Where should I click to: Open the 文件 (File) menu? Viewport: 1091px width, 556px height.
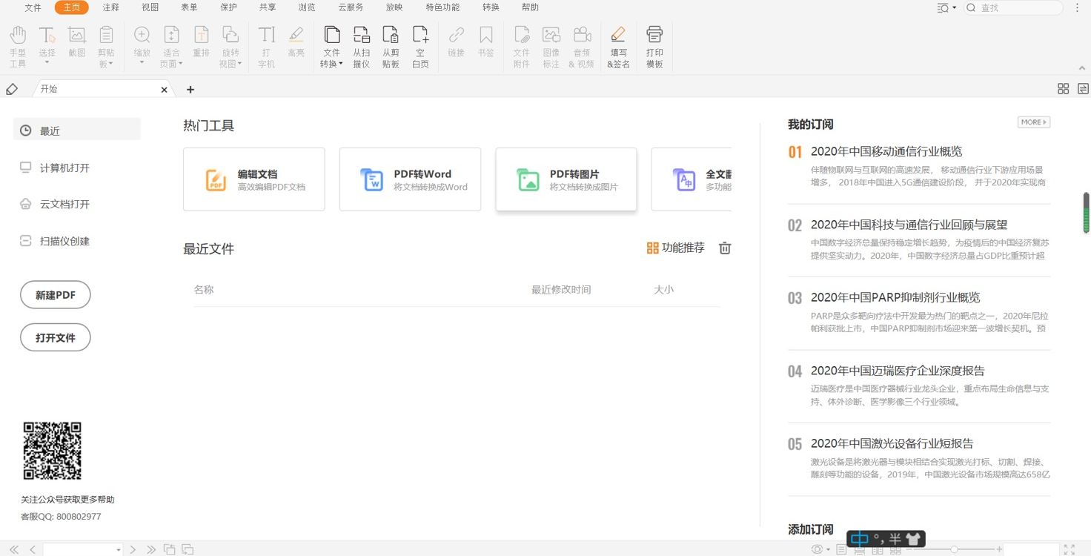33,7
